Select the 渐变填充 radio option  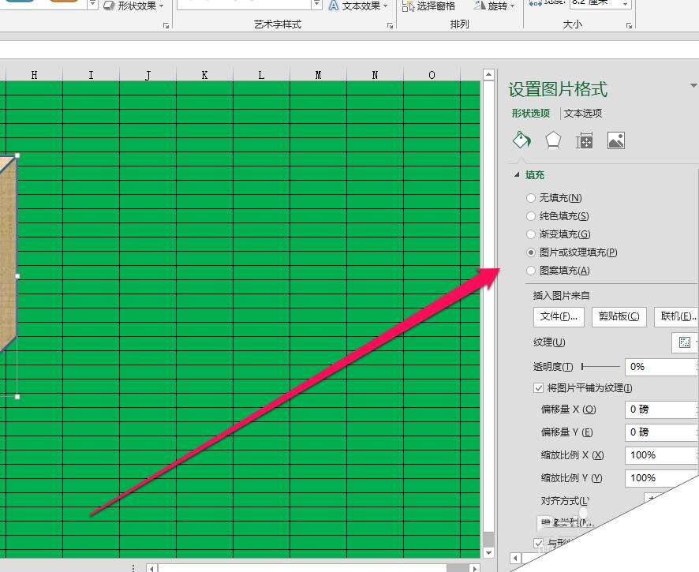coord(530,234)
